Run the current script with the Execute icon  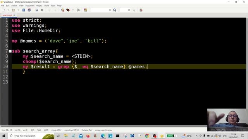78,10
